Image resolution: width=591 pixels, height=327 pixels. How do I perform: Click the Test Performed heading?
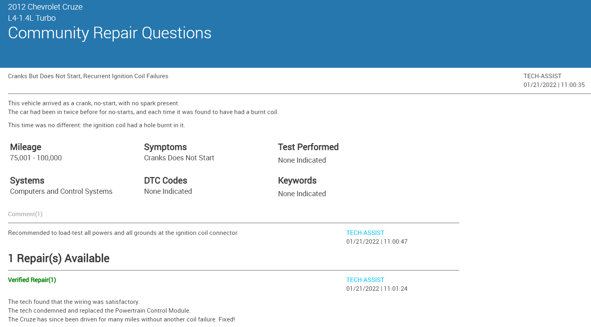308,147
